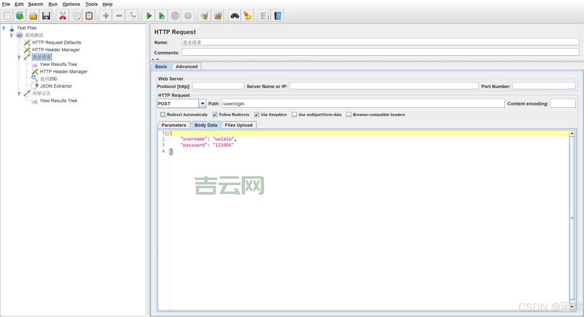Image resolution: width=584 pixels, height=317 pixels.
Task: Collapse the Test Plan tree node
Action: tap(4, 28)
